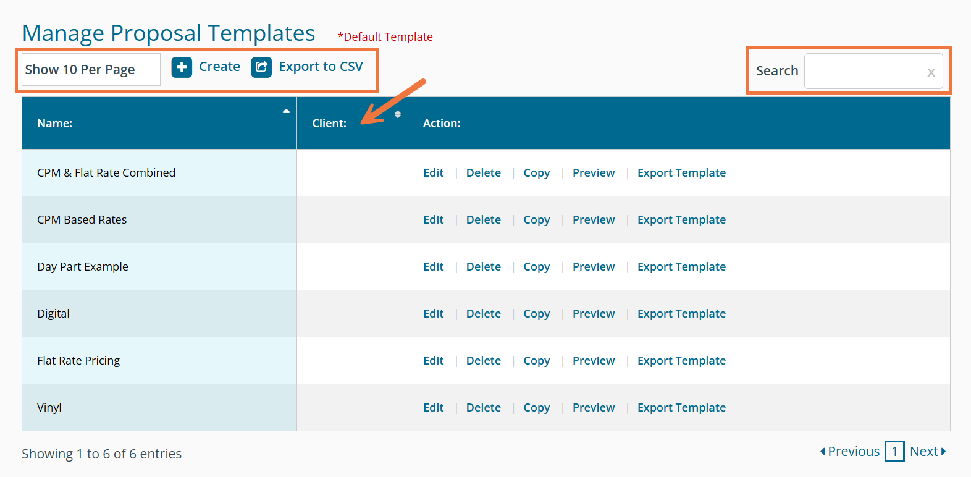Delete the Digital template

pos(483,314)
